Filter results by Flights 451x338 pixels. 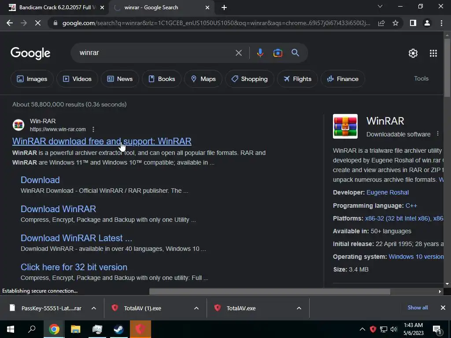(x=297, y=79)
